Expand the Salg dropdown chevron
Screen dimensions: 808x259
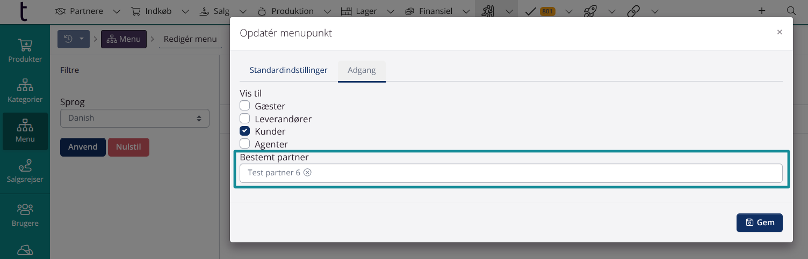pyautogui.click(x=243, y=11)
